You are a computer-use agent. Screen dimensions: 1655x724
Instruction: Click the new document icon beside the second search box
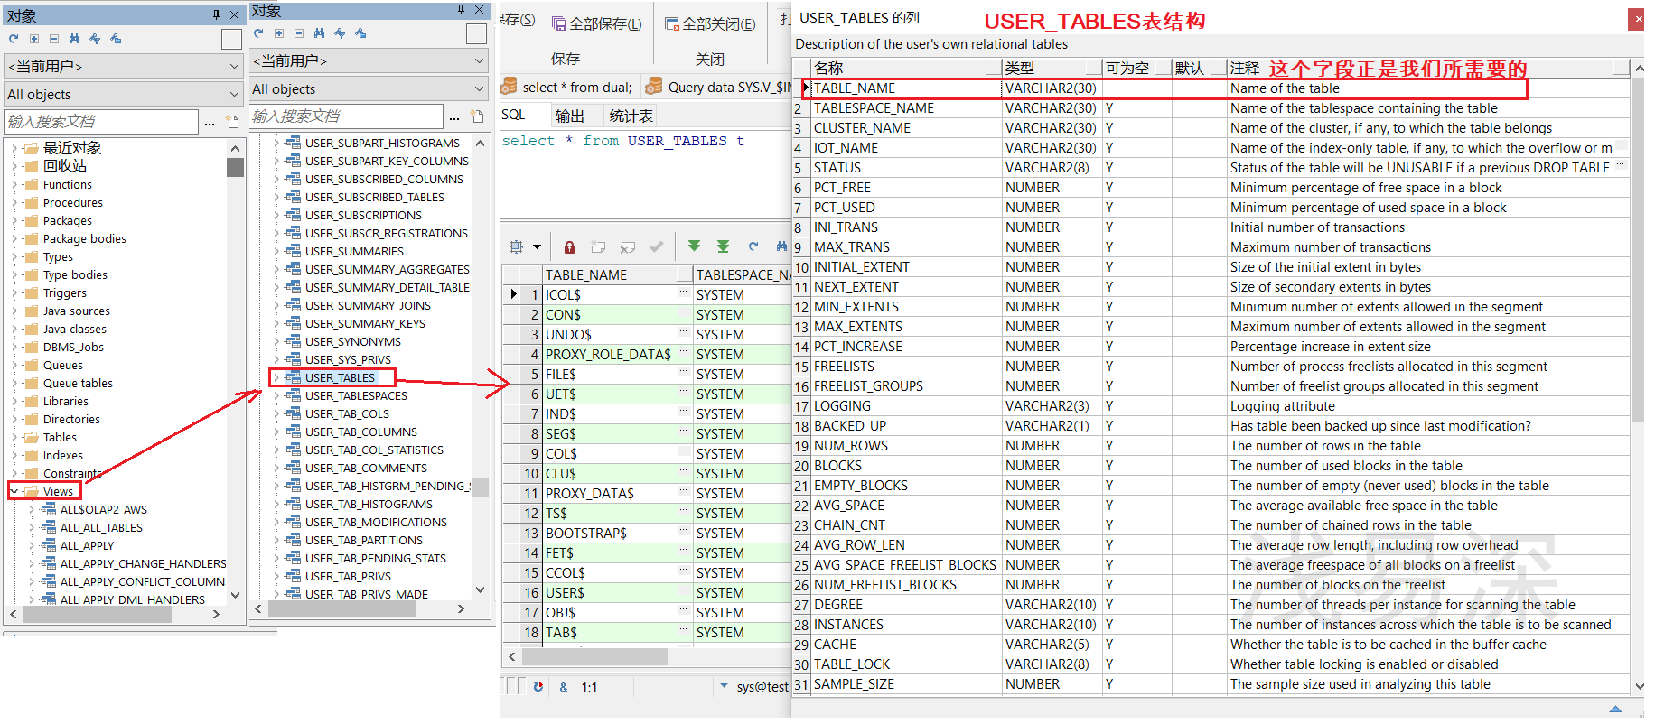tap(478, 116)
